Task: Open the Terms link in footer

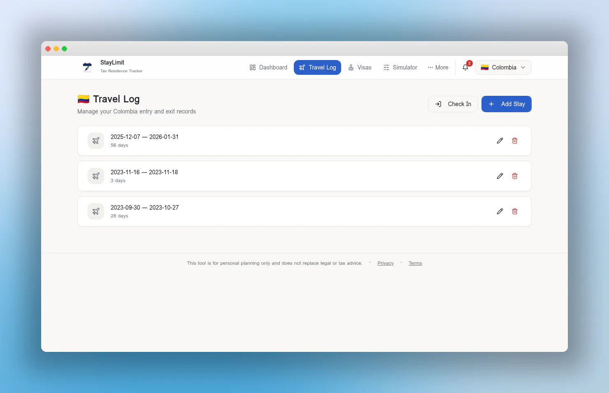Action: [x=415, y=263]
